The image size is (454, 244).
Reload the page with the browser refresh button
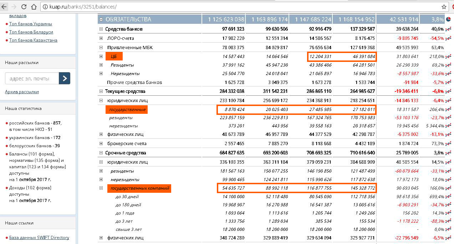24,7
